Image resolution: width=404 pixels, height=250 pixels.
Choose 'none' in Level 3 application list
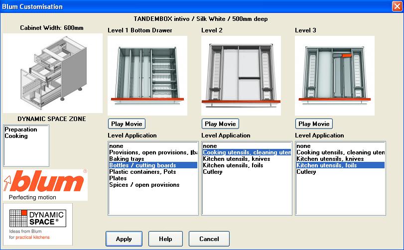(340, 146)
